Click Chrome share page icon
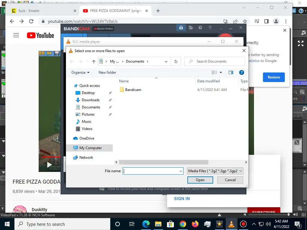Screen dimensions: 307x230 235,21
